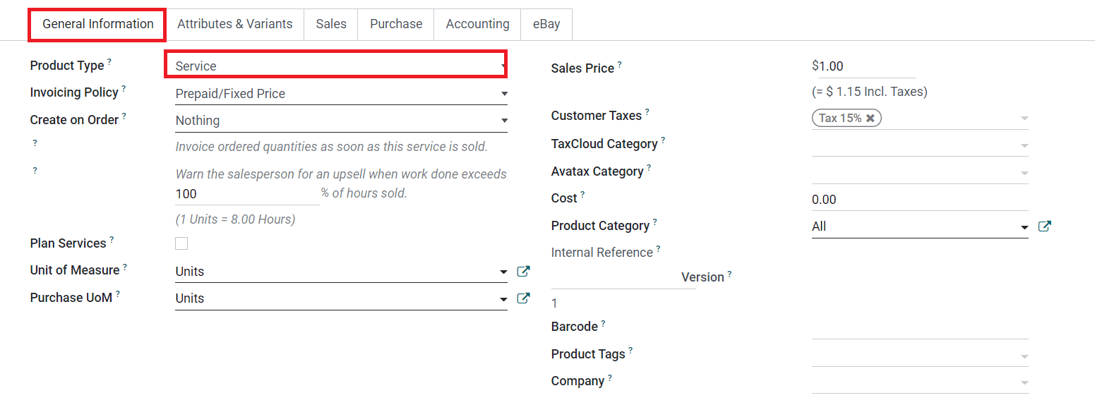Open the Product Type Service dropdown
This screenshot has height=405, width=1095.
pos(336,66)
